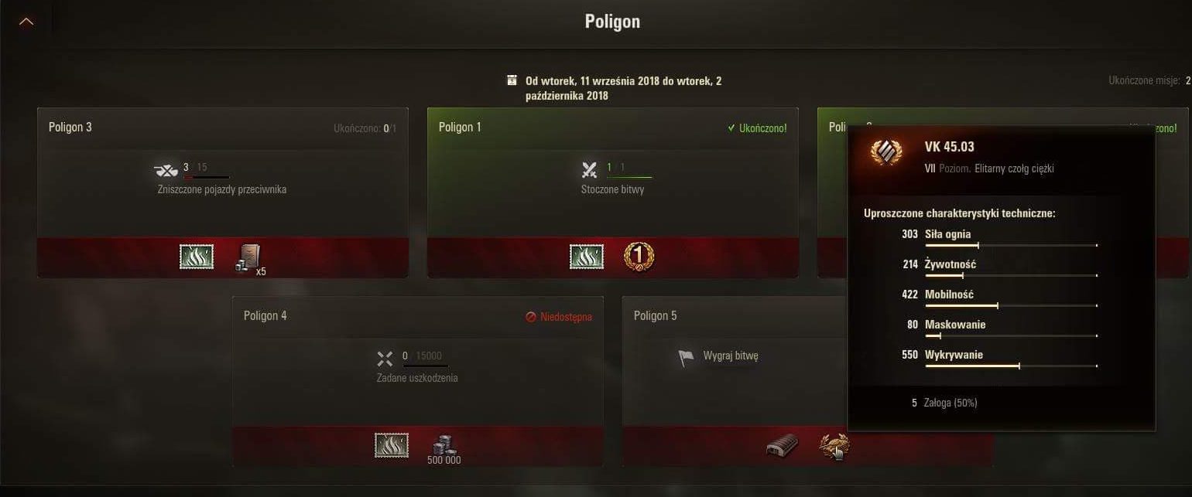1192x497 pixels.
Task: Click the 500 000 silver credits reward
Action: point(444,449)
